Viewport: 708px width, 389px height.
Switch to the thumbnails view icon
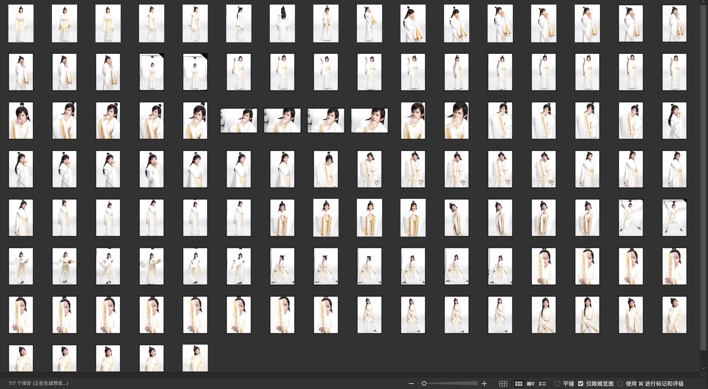(519, 384)
